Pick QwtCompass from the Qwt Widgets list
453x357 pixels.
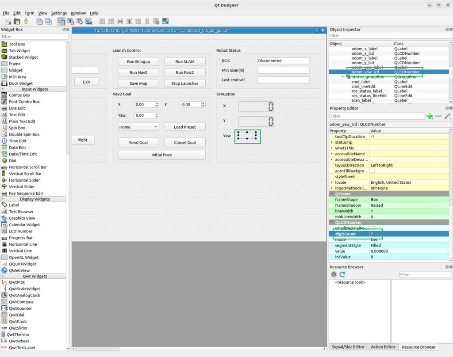(x=21, y=302)
